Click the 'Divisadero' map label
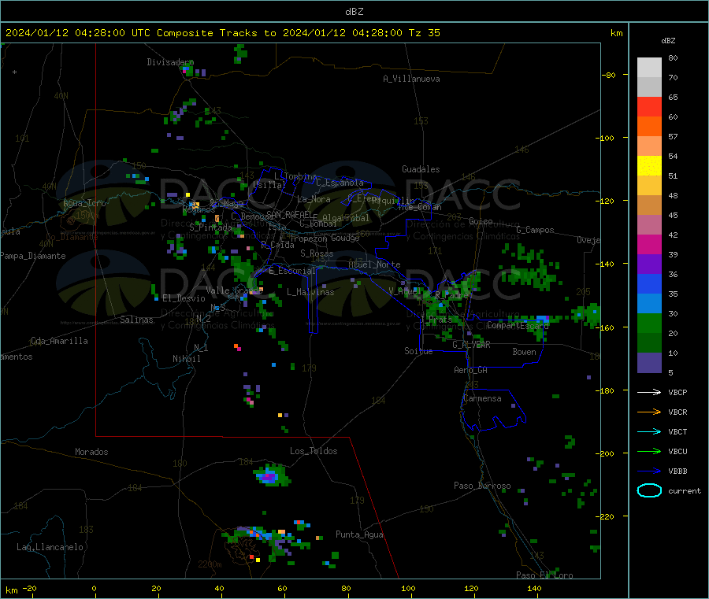 (x=170, y=62)
